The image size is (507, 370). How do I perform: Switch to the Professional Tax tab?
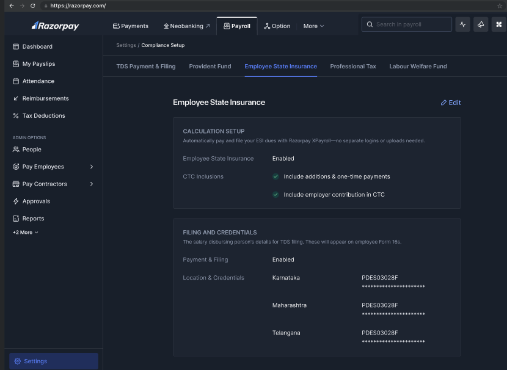click(x=353, y=67)
